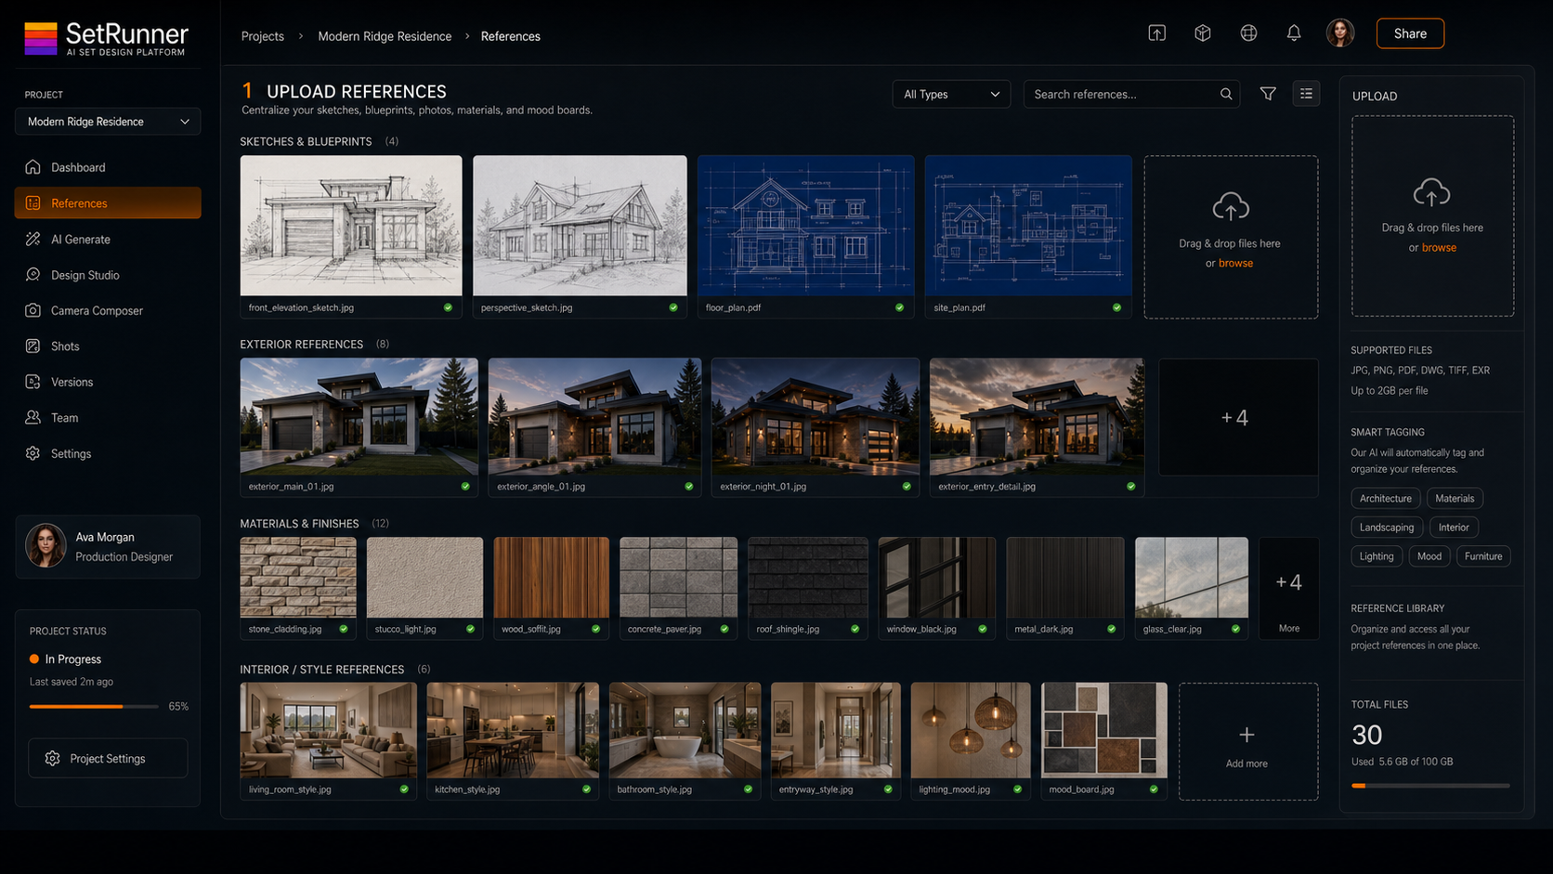Click browse link in Upload panel
Image resolution: width=1553 pixels, height=874 pixels.
click(x=1439, y=247)
